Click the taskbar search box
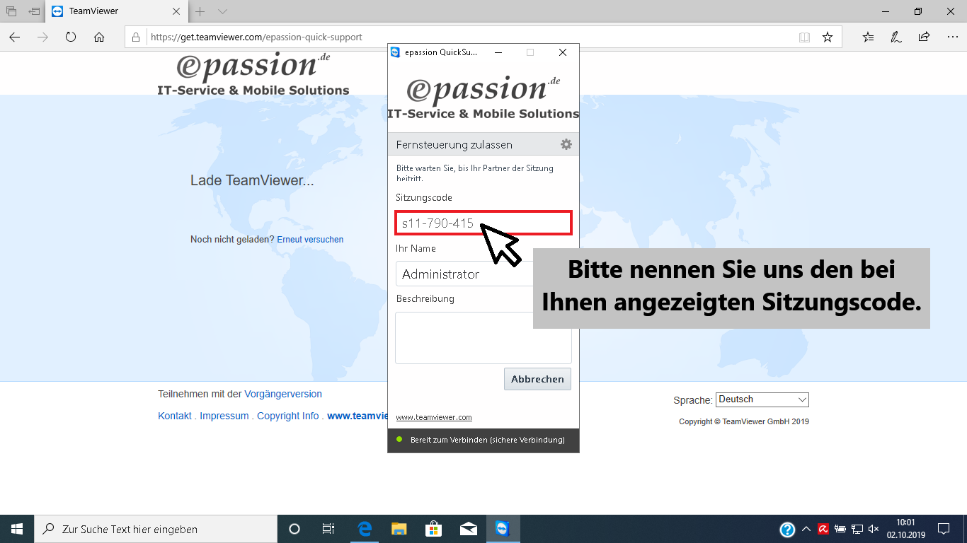 156,529
